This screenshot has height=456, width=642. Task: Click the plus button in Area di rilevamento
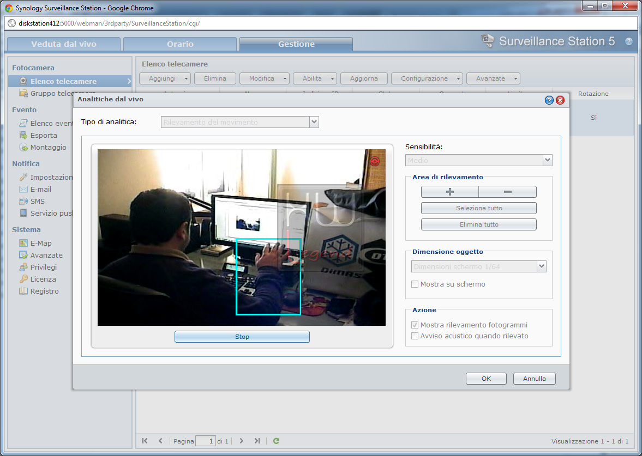tap(449, 192)
